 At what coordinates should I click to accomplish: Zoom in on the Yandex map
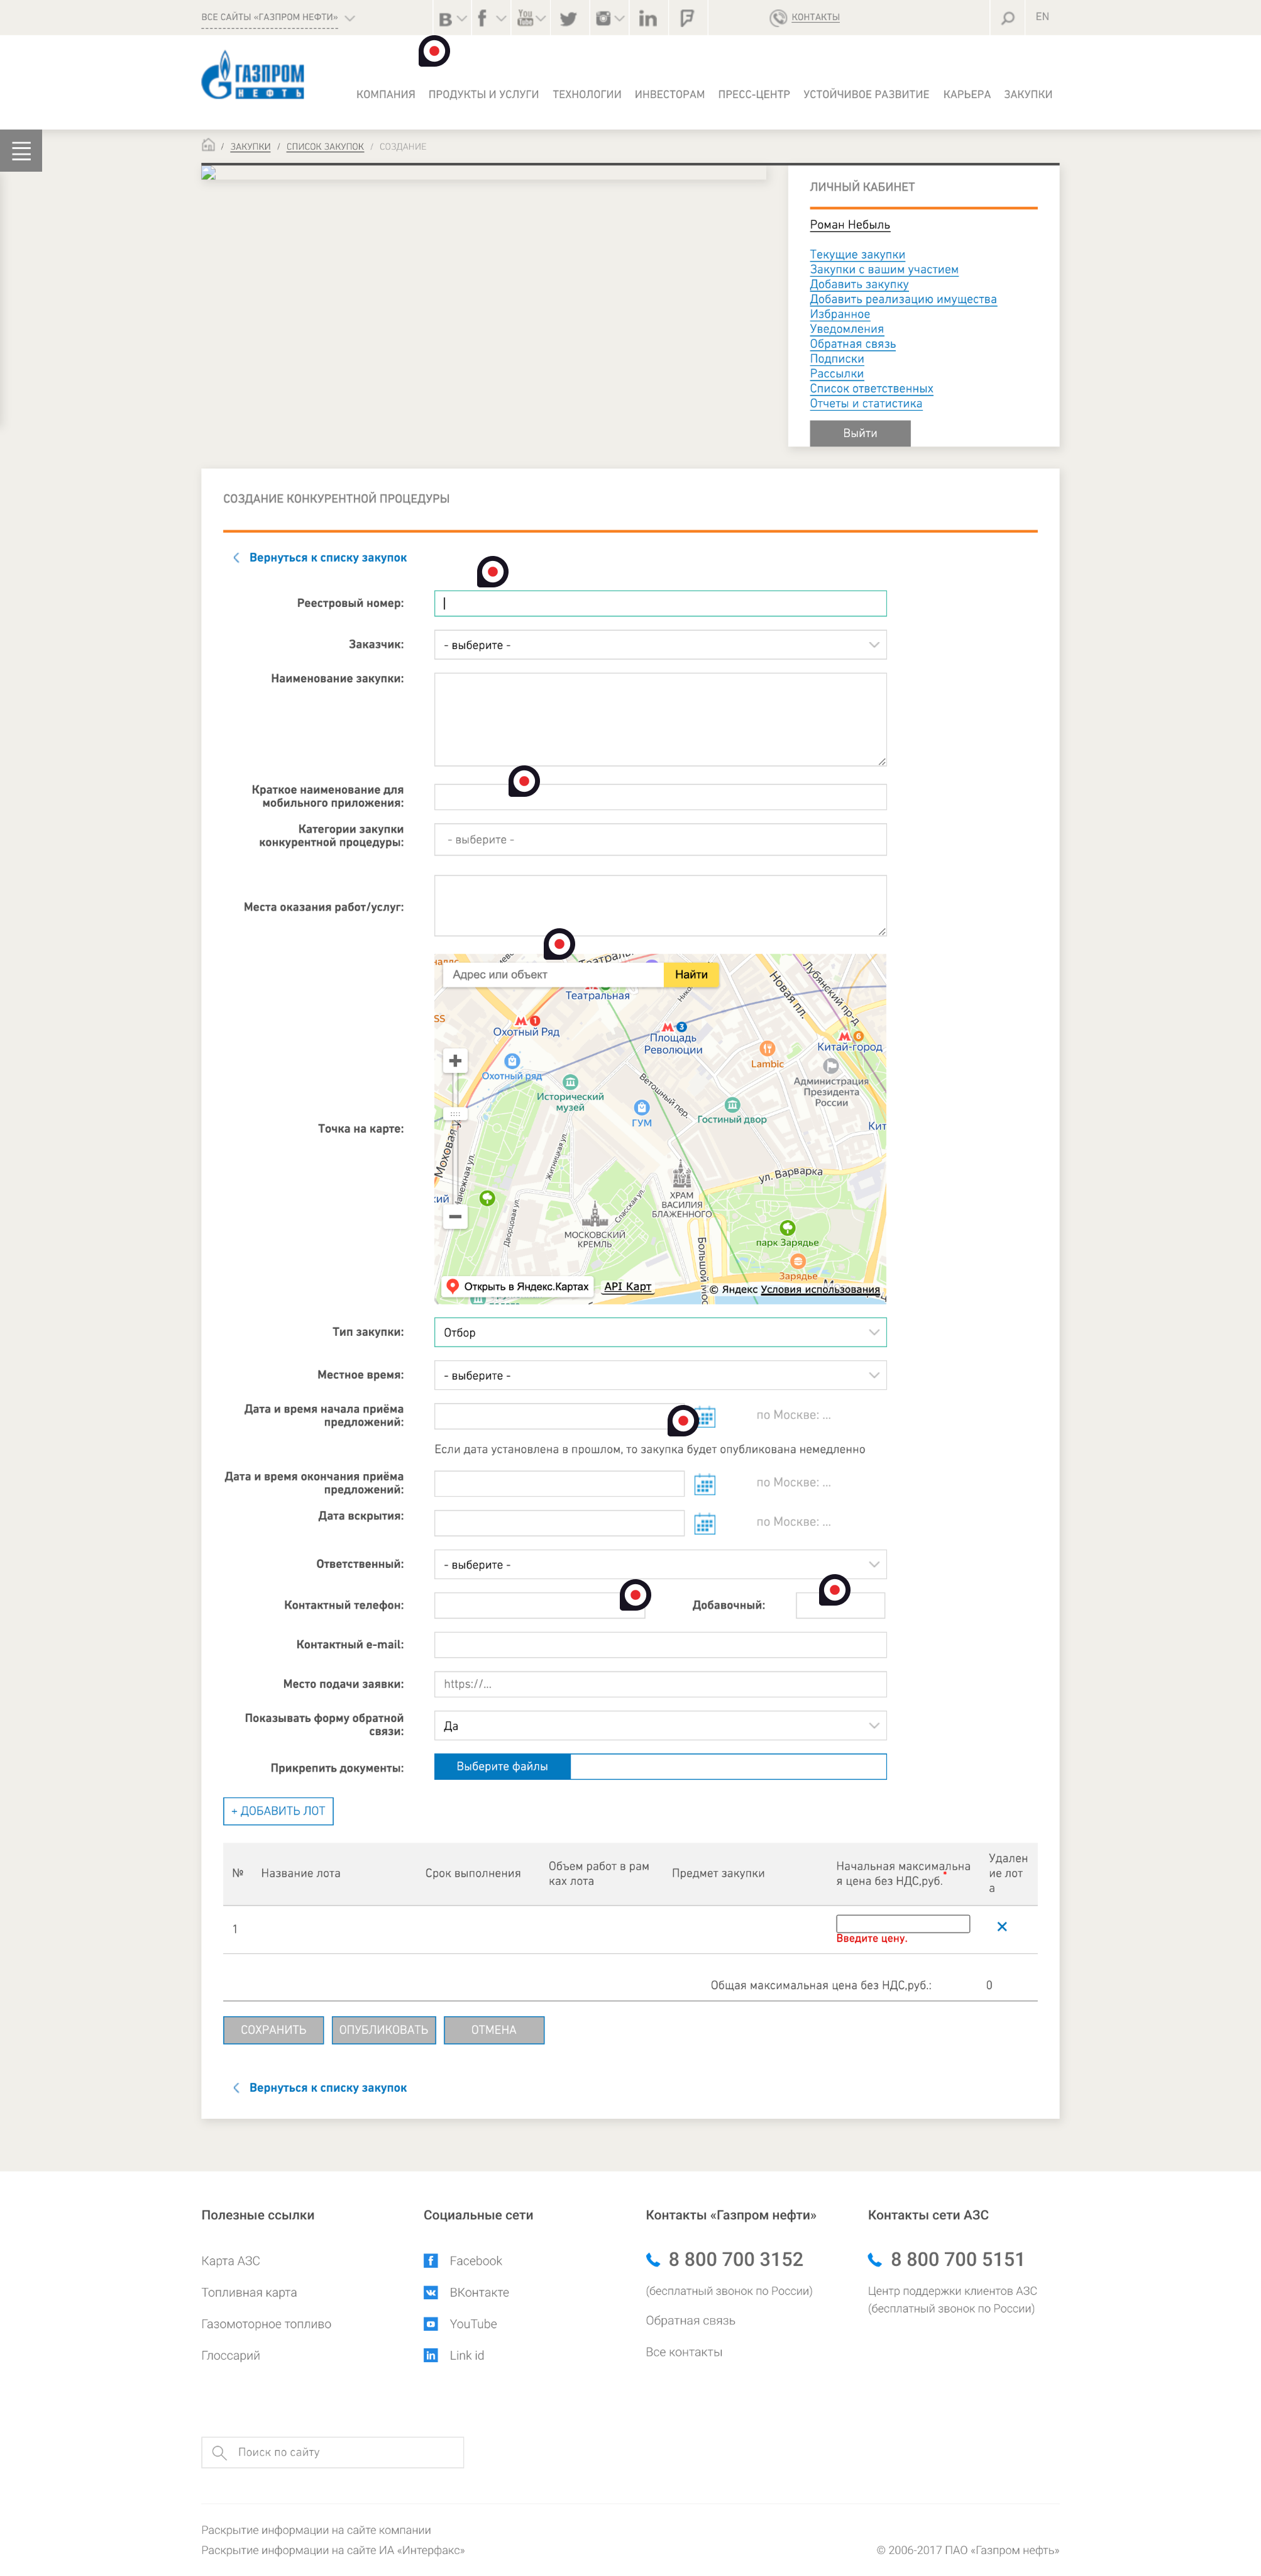454,1061
